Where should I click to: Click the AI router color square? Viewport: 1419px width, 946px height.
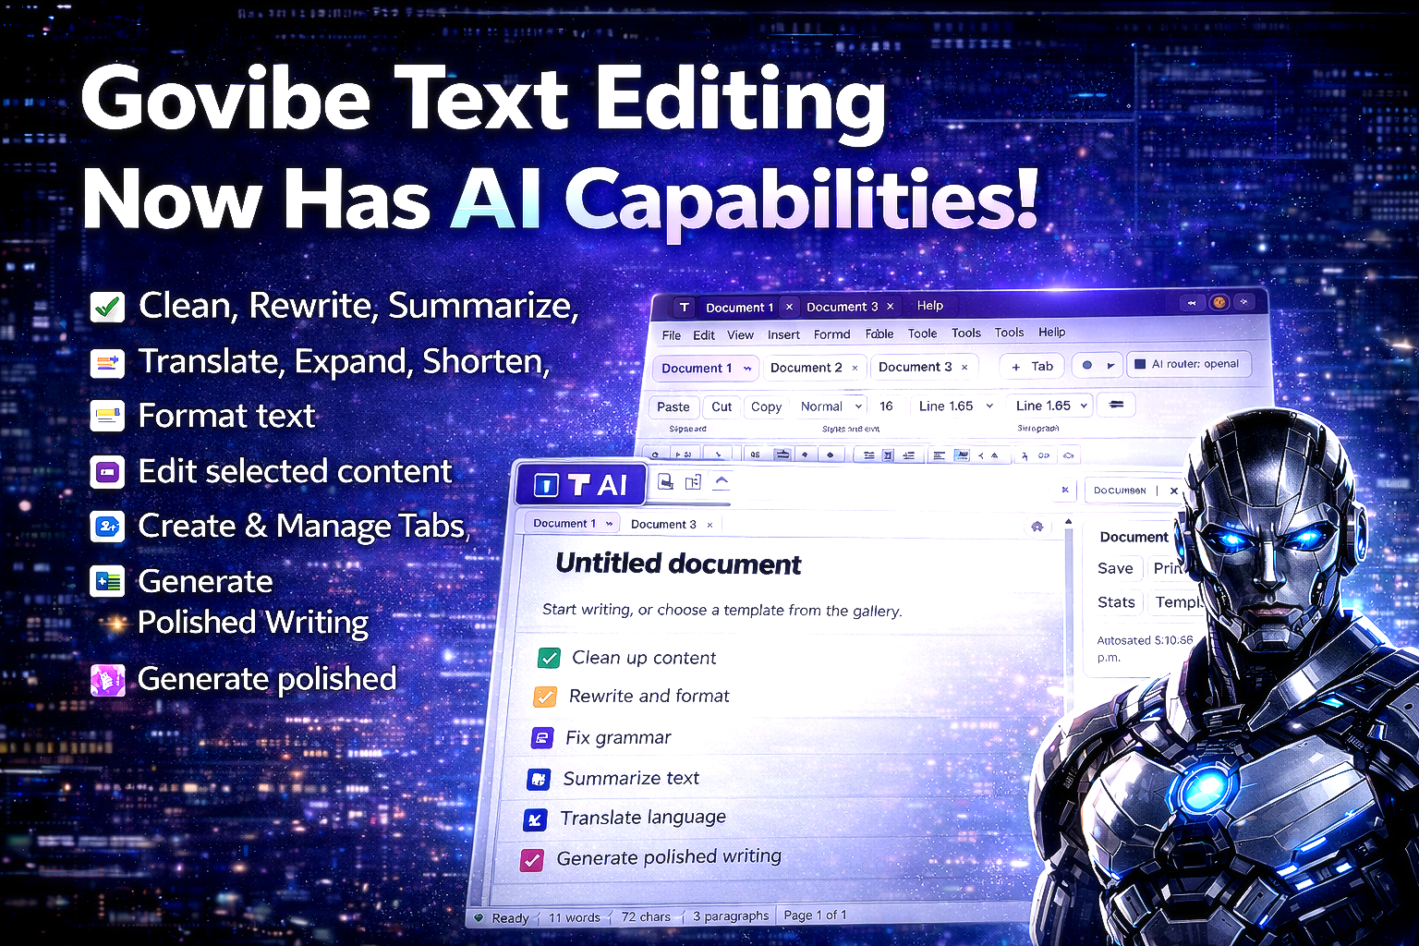coord(1140,364)
